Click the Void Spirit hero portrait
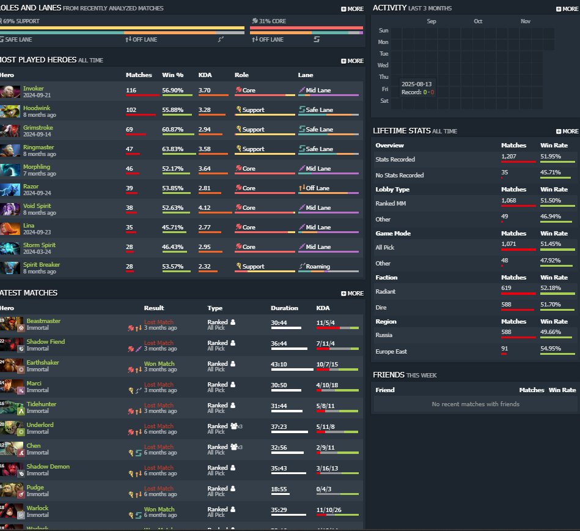 coord(10,209)
